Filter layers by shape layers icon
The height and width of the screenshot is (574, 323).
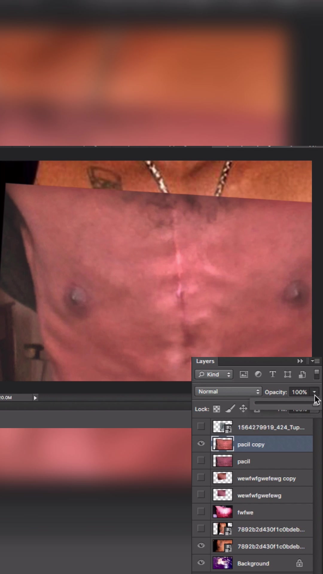(287, 374)
